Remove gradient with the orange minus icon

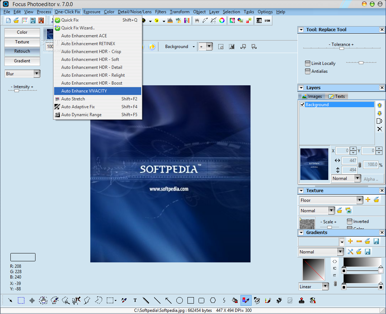(359, 241)
